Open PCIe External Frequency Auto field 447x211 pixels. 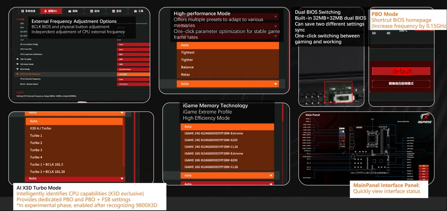coord(133,79)
